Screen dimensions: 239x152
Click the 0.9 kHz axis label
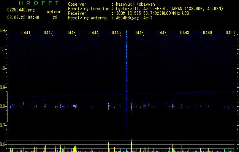click(x=3, y=87)
